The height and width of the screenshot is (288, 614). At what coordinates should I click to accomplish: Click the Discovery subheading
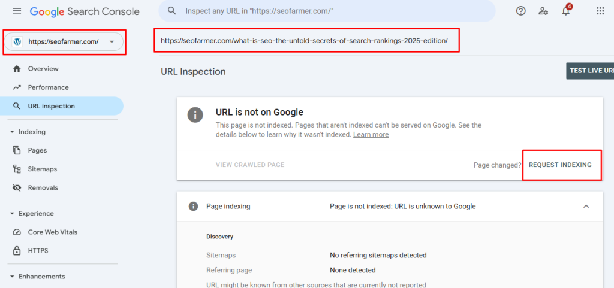click(x=219, y=237)
